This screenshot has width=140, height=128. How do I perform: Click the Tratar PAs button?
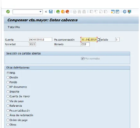coord(14,27)
